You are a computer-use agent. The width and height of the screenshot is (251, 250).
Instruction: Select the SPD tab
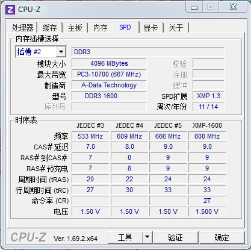[125, 27]
